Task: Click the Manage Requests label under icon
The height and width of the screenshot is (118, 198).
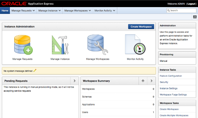Action: point(22,59)
